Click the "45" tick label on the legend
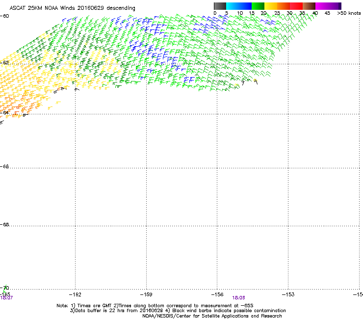The image size is (363, 319). tap(327, 13)
